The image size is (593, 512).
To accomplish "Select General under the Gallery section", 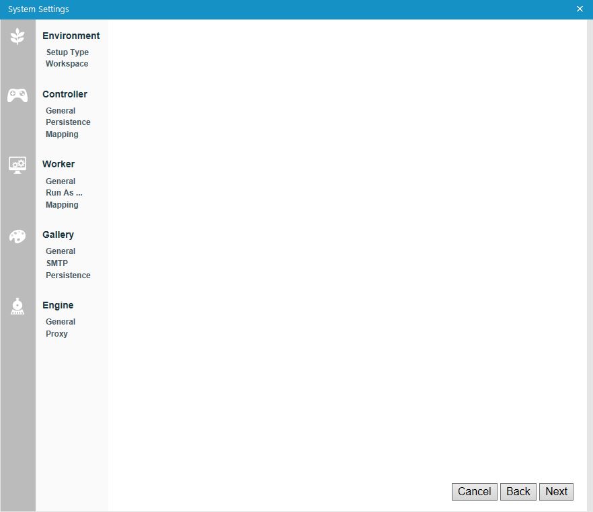I will point(61,251).
